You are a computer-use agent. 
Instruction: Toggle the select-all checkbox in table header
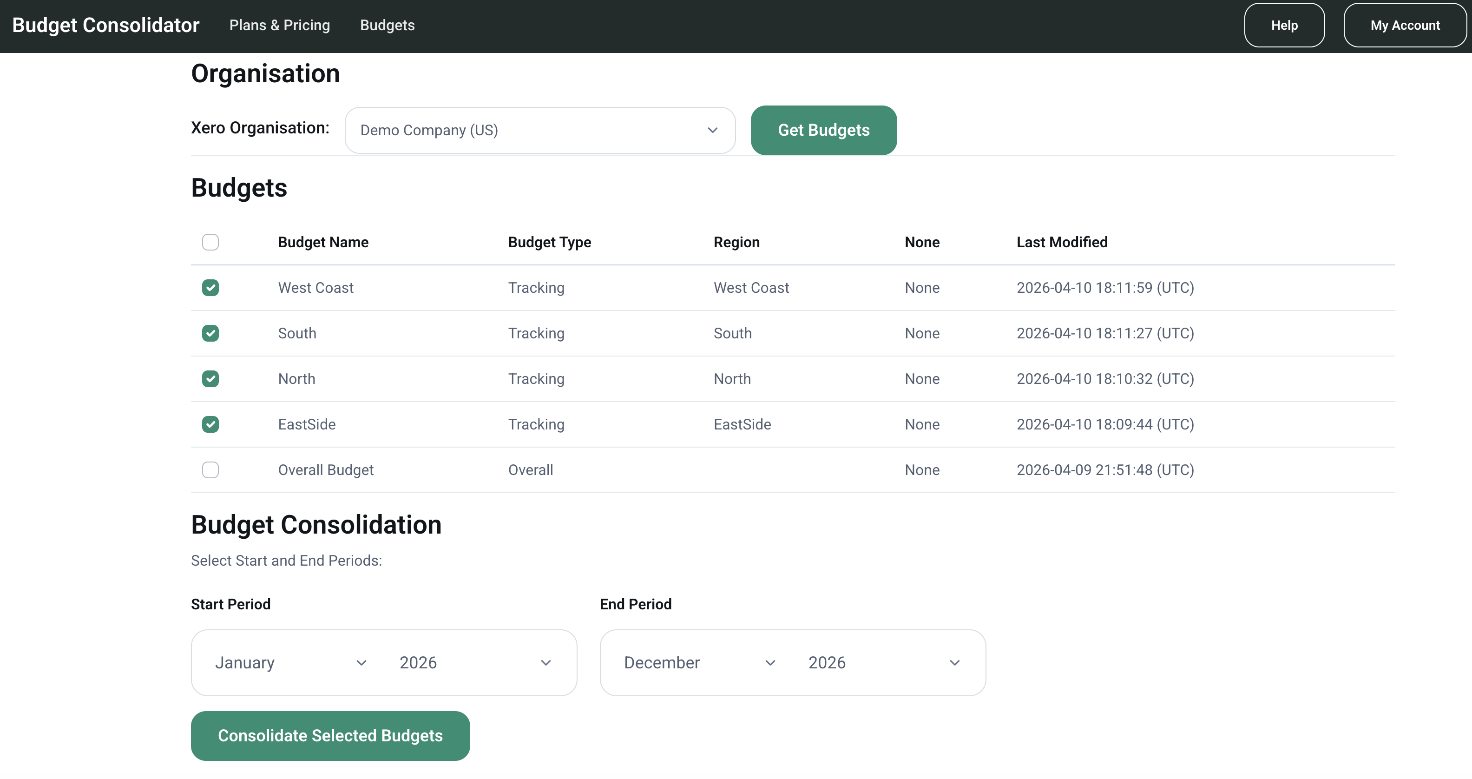pyautogui.click(x=210, y=242)
